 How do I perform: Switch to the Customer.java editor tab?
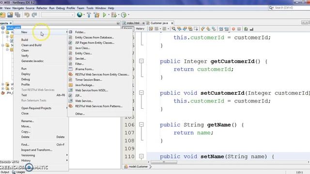click(x=159, y=23)
